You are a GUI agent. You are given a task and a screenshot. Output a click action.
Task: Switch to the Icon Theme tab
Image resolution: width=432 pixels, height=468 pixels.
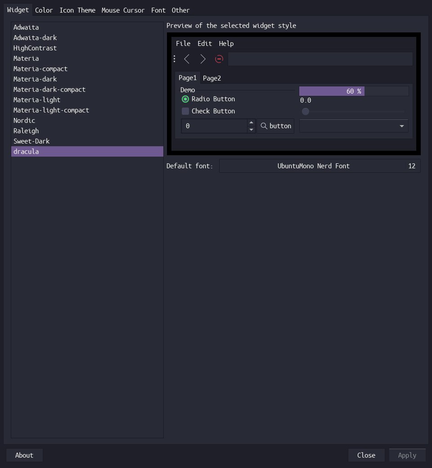(77, 10)
